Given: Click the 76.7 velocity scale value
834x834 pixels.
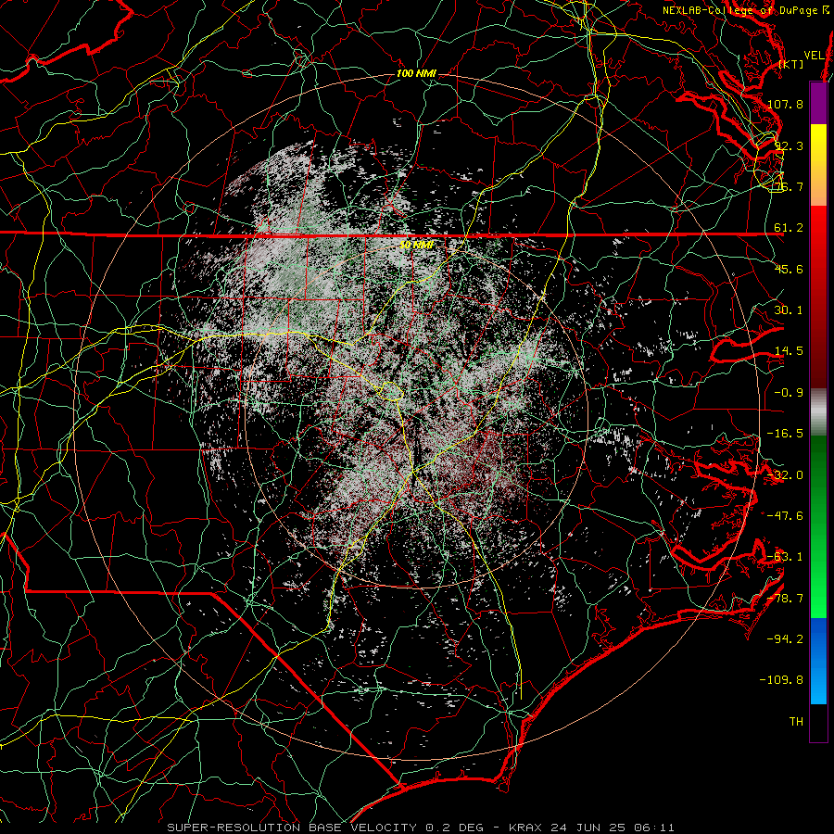Looking at the screenshot, I should click(789, 186).
